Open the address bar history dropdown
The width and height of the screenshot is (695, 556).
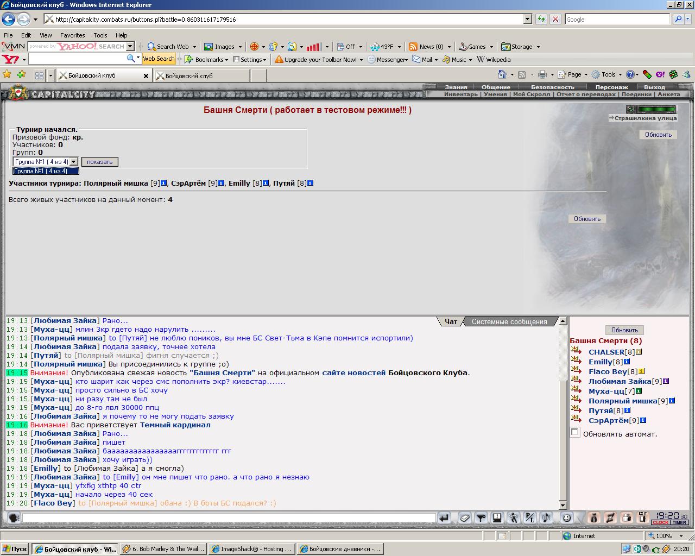527,19
